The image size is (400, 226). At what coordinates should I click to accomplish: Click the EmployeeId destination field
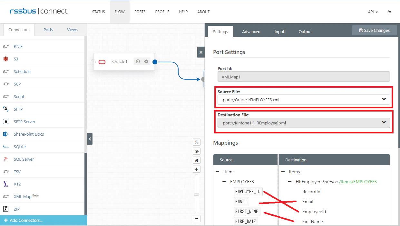(314, 212)
